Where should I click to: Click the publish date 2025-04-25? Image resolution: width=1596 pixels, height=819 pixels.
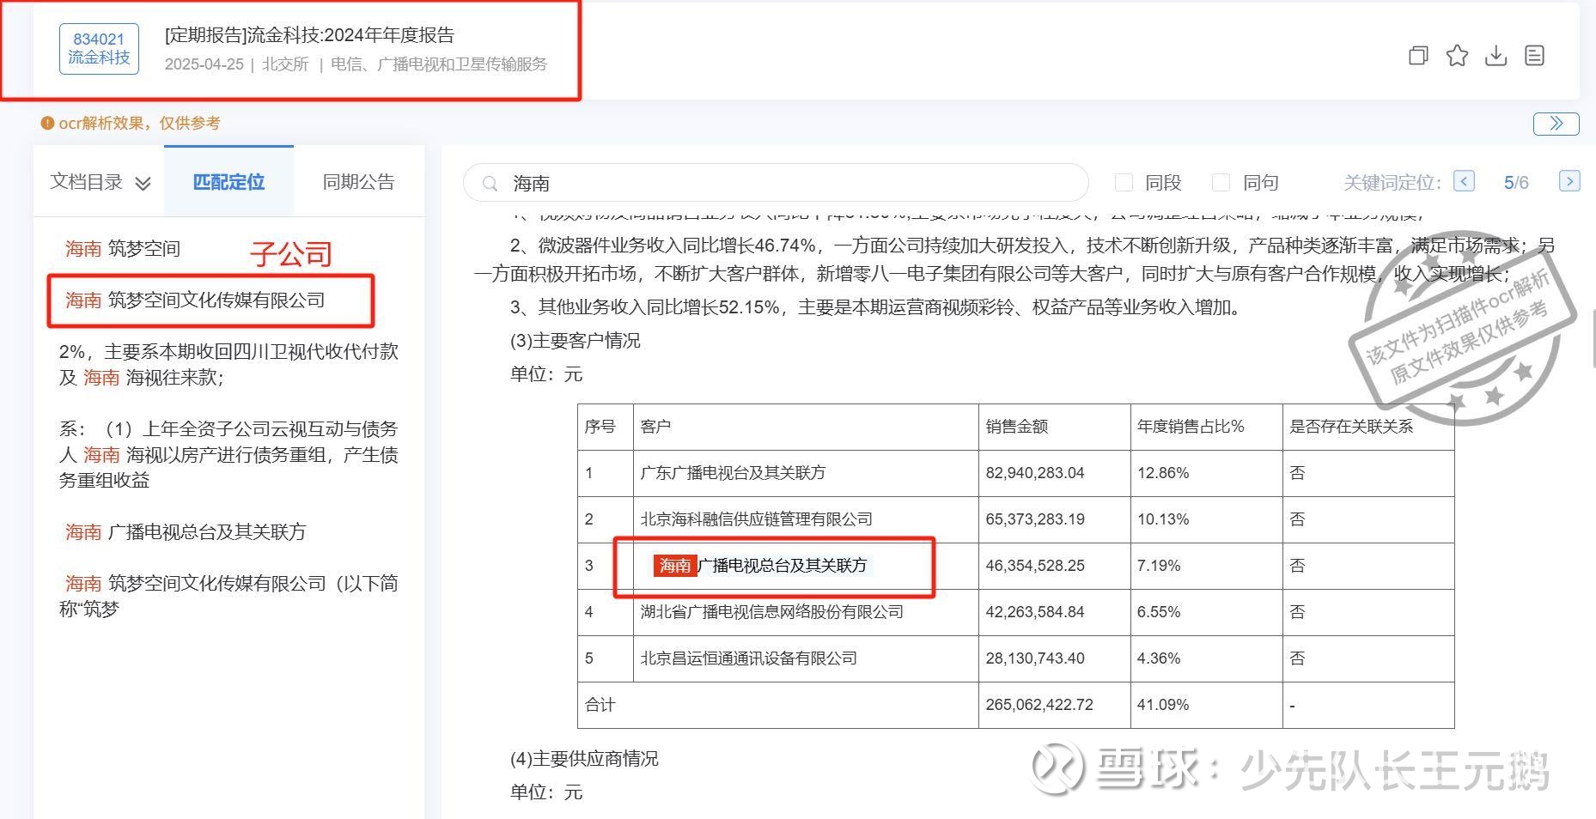(x=204, y=64)
